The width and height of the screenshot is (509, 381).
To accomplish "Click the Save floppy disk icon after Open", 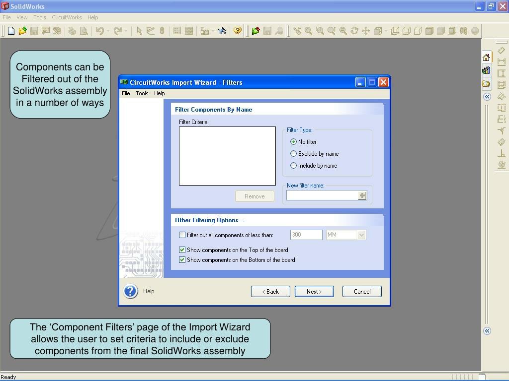I will 34,31.
